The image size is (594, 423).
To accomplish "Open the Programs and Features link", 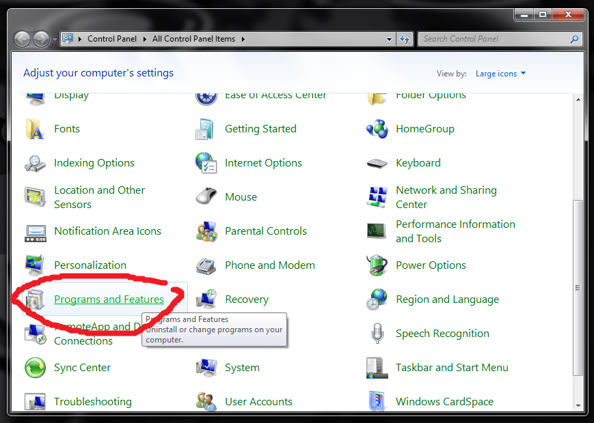I will 109,300.
